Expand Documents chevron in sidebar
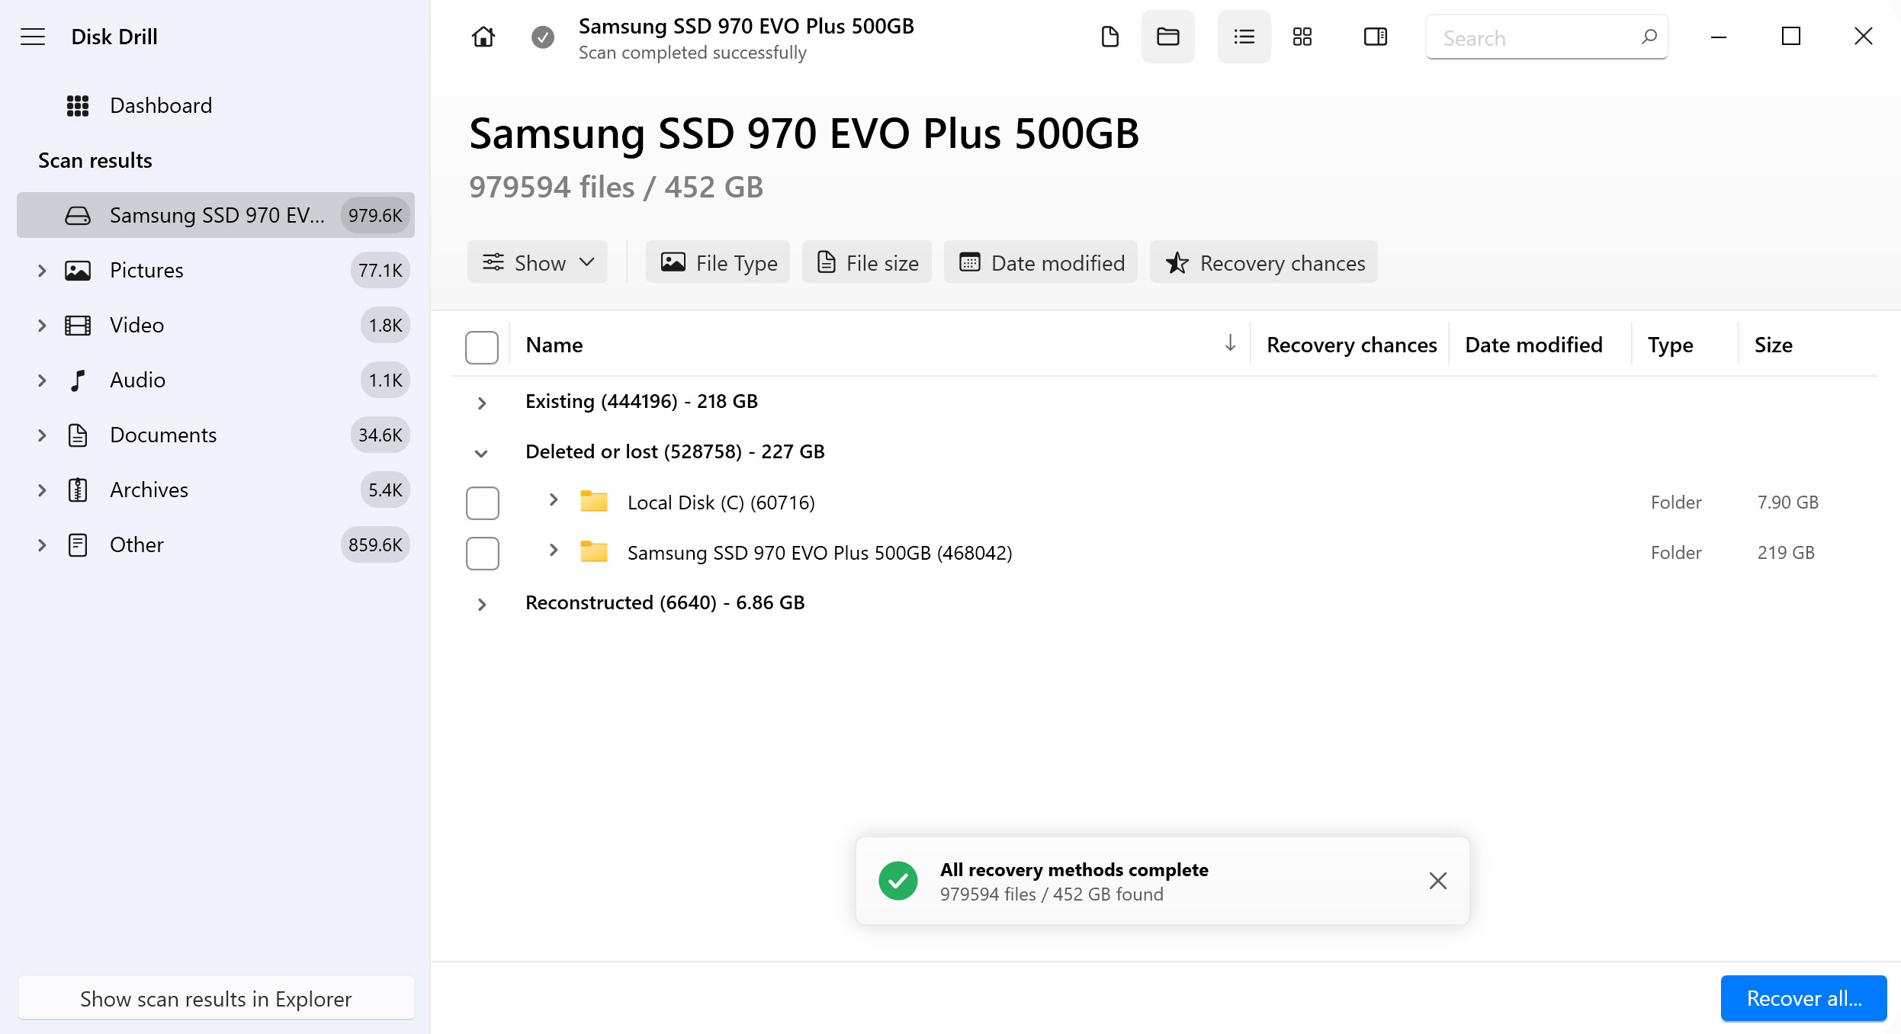Viewport: 1901px width, 1034px height. pyautogui.click(x=42, y=435)
